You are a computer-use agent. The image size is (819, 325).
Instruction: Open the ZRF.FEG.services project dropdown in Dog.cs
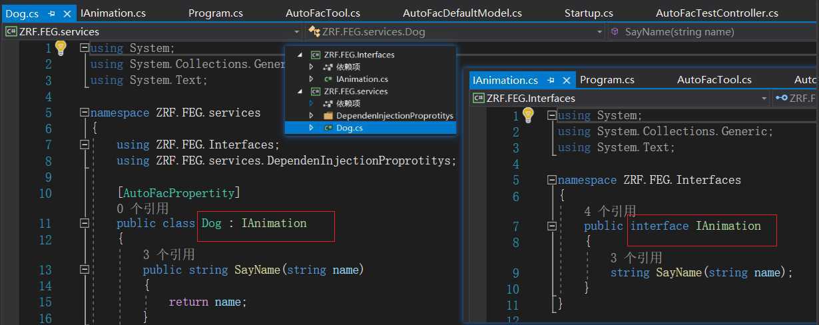[297, 31]
